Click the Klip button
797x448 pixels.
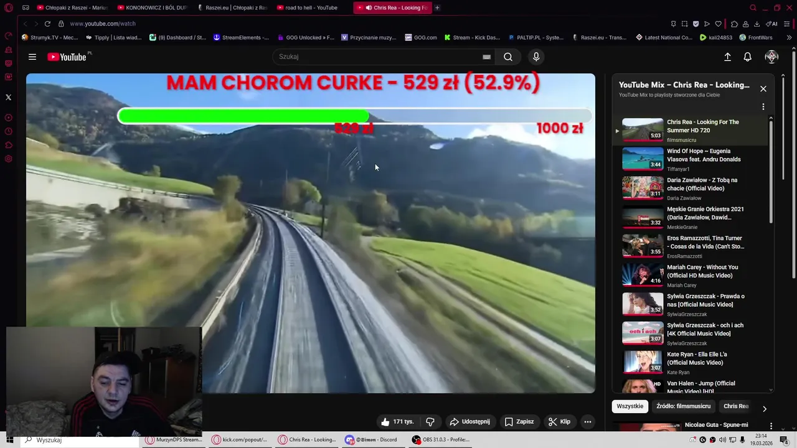coord(559,422)
